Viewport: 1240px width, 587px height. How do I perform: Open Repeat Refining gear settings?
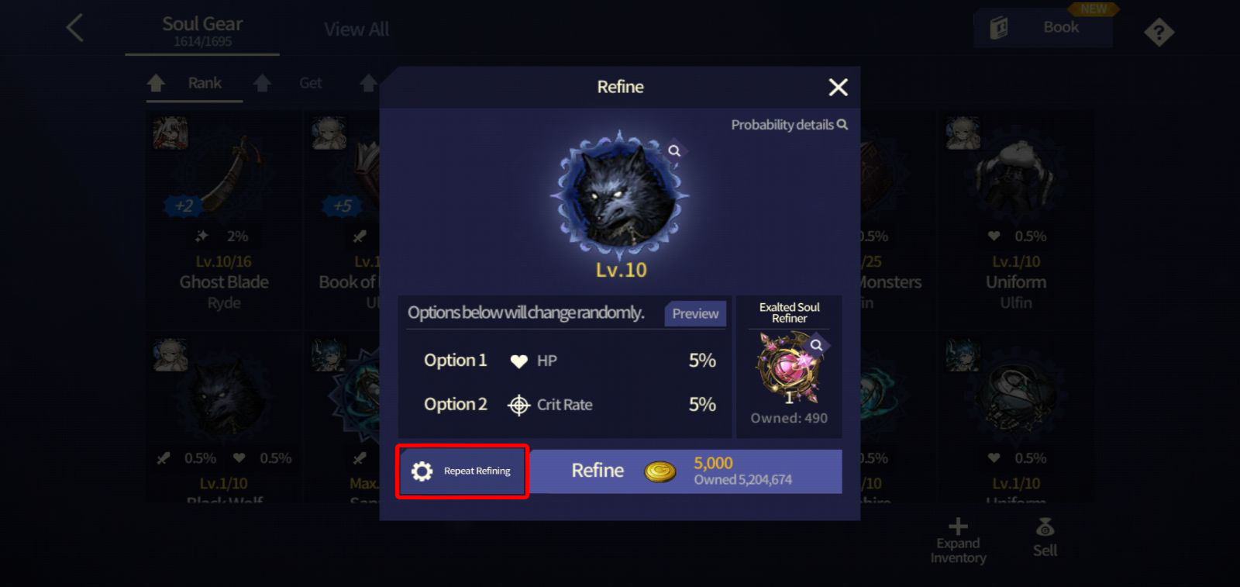pyautogui.click(x=462, y=471)
